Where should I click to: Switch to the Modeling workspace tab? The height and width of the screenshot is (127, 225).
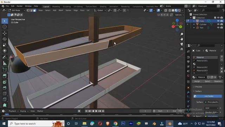56,6
